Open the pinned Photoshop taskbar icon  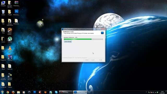point(35,92)
